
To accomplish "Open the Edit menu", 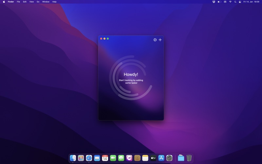I will click(x=25, y=2).
